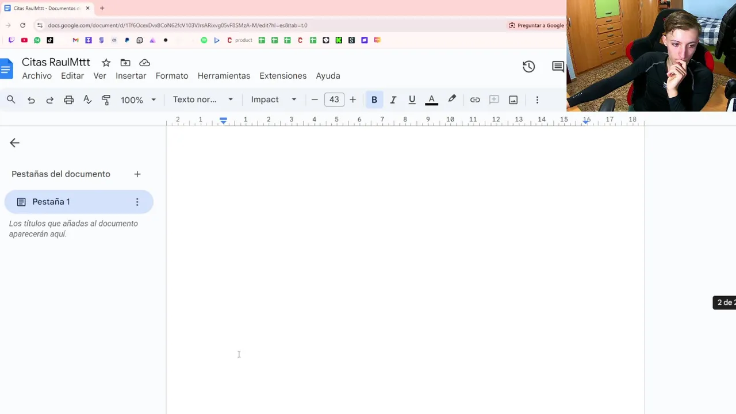Open the 100% zoom dropdown
736x414 pixels.
139,100
